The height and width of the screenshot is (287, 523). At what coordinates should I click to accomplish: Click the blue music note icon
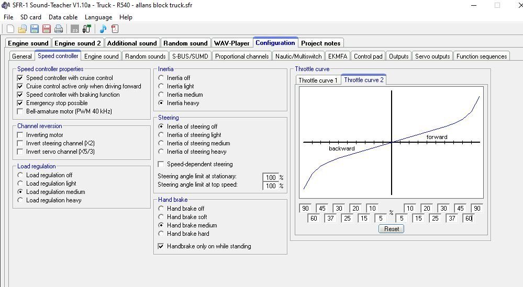(103, 29)
